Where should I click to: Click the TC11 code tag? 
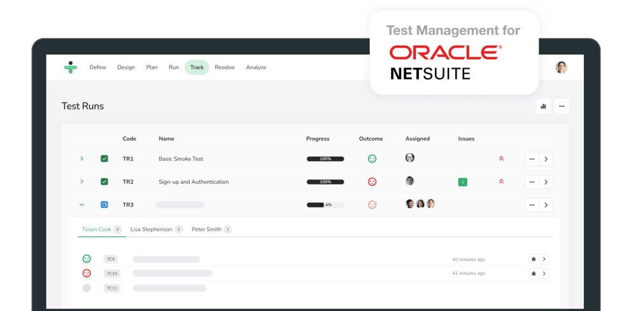[112, 288]
